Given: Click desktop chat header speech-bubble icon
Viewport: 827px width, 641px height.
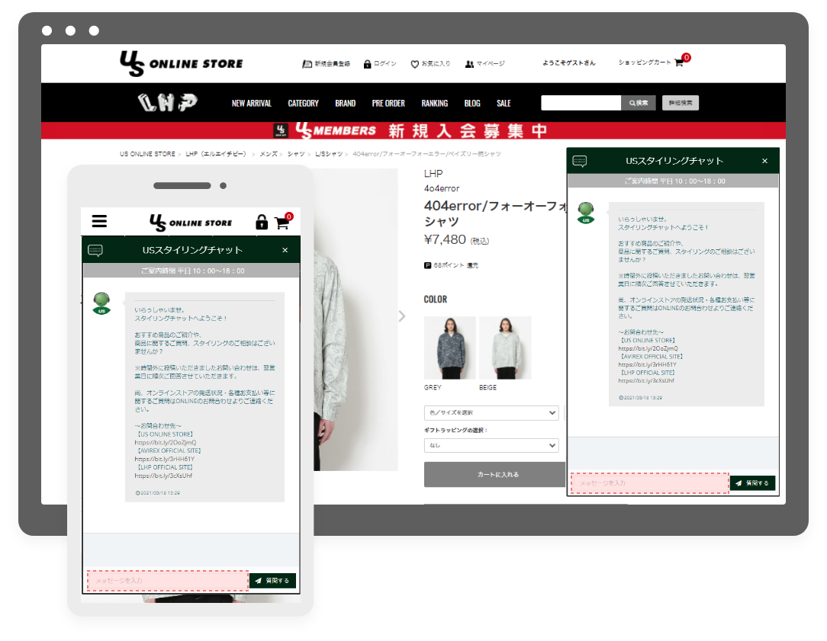Looking at the screenshot, I should (580, 161).
